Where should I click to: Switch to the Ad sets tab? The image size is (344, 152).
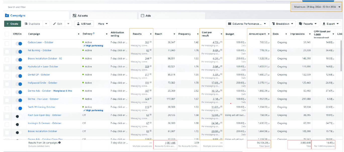tap(82, 16)
